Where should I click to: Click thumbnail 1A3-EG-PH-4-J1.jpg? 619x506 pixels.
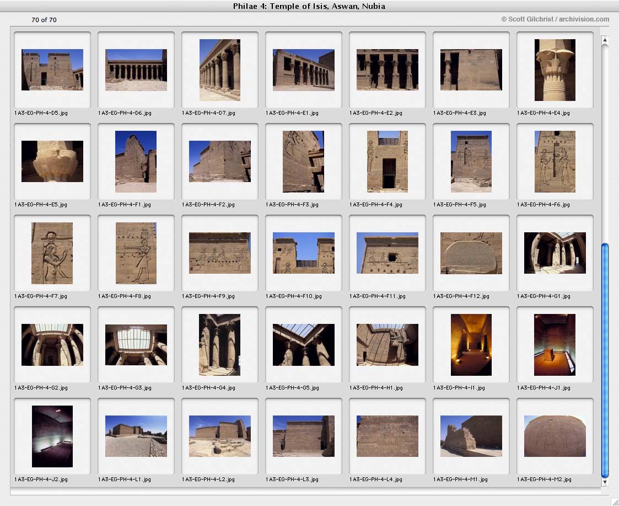[x=555, y=345]
